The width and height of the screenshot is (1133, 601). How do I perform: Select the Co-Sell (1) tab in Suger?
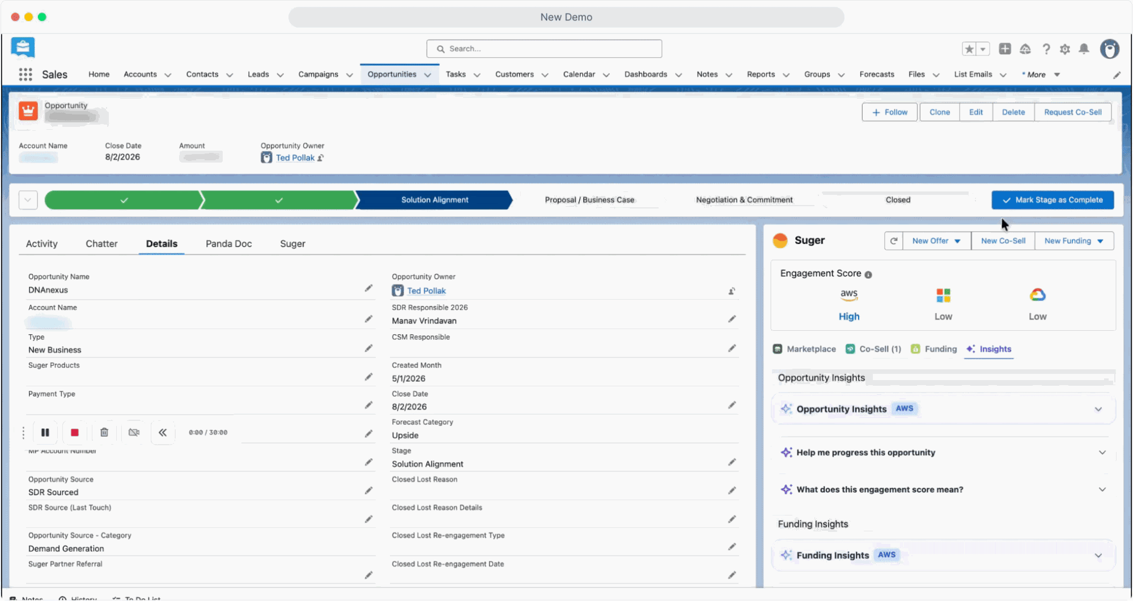click(873, 349)
